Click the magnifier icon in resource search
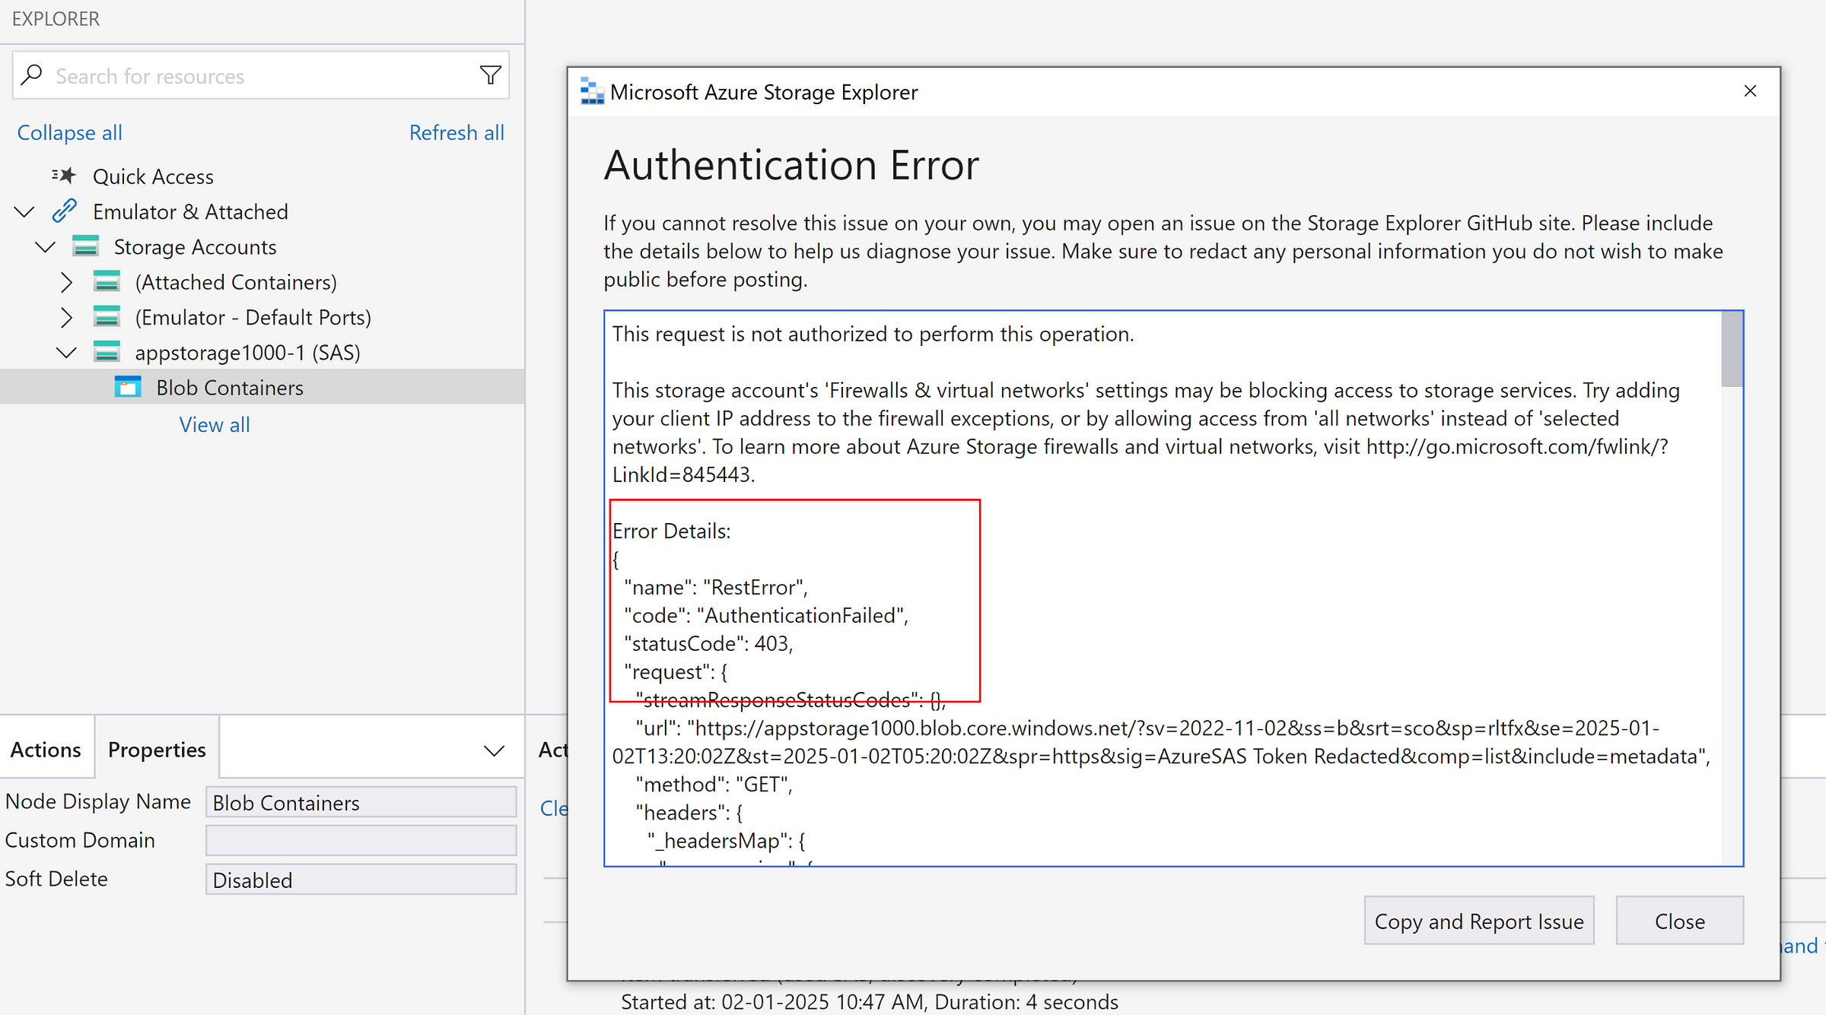The width and height of the screenshot is (1826, 1015). [x=32, y=75]
